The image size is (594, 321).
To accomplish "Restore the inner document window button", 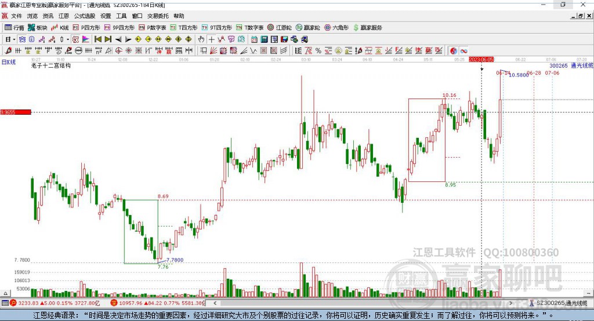I will point(581,16).
